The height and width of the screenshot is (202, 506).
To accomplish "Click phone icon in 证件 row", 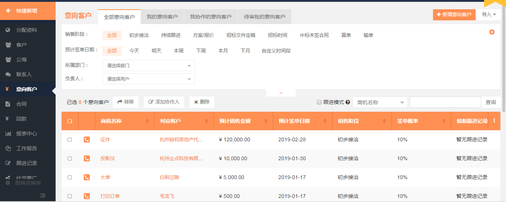I will pyautogui.click(x=87, y=139).
